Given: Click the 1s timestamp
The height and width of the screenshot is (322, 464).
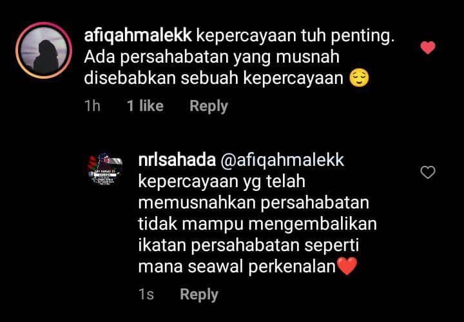Looking at the screenshot, I should pos(146,294).
